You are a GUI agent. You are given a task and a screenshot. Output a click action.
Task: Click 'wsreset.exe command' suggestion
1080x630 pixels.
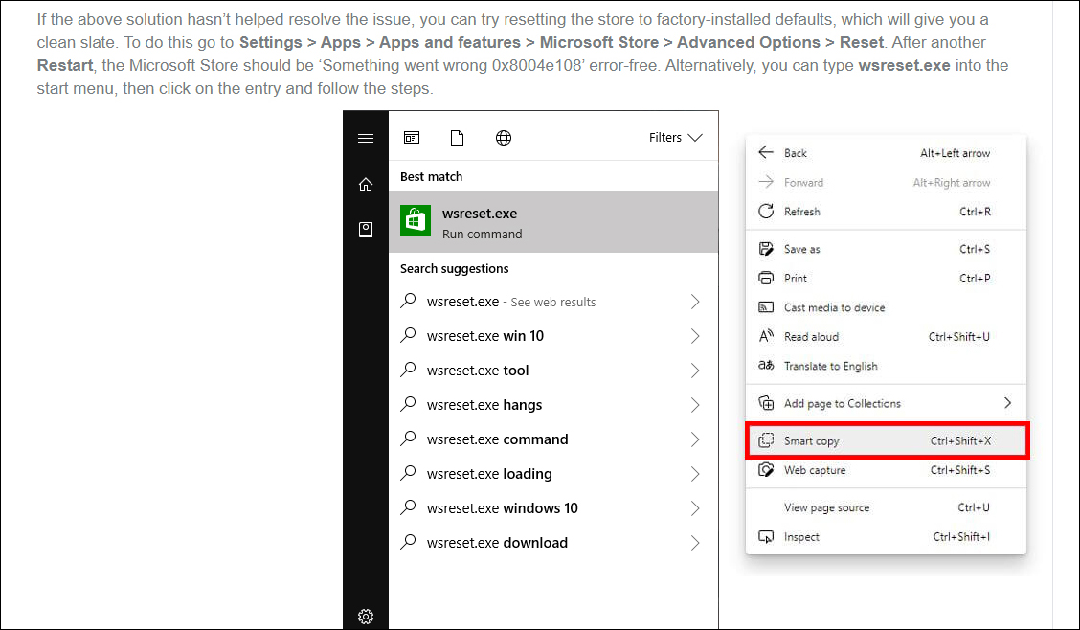(x=553, y=439)
